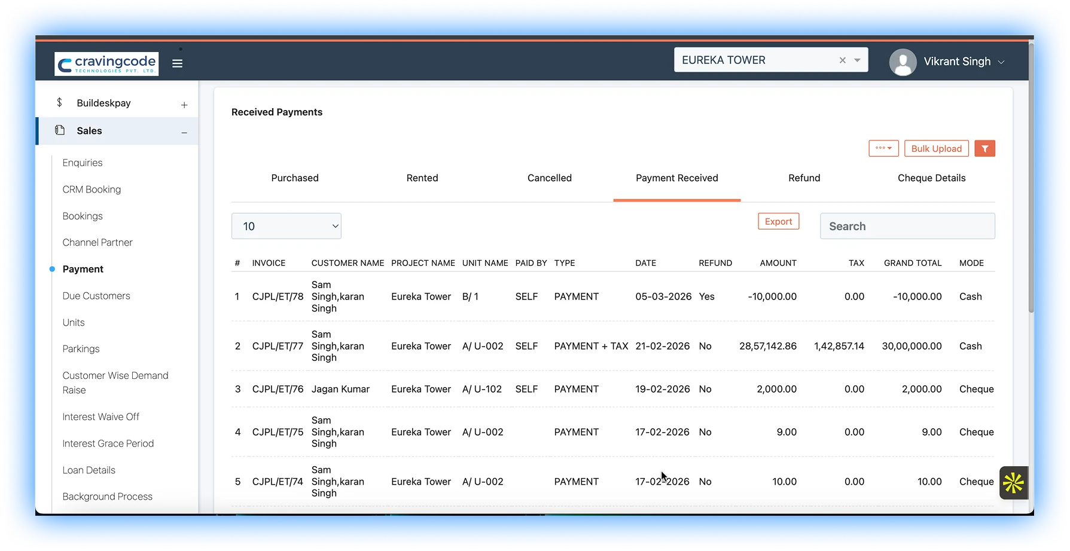Click the Buildeskpay dollar icon

pyautogui.click(x=59, y=103)
